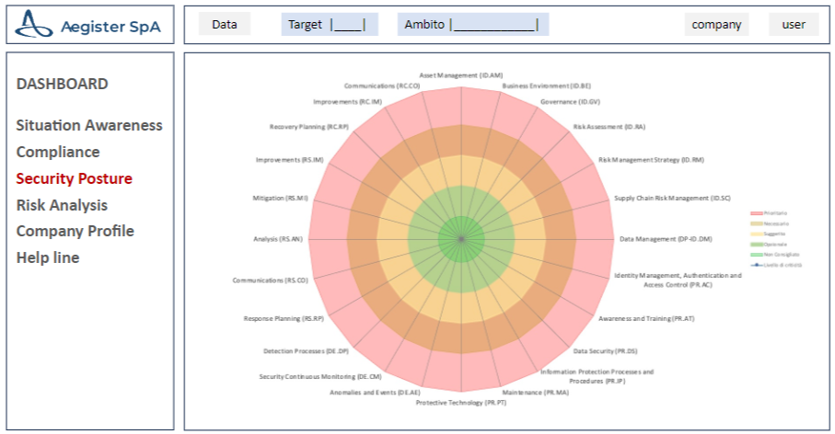Click the Opzionale green legend swatch
The image size is (835, 434).
coord(758,244)
